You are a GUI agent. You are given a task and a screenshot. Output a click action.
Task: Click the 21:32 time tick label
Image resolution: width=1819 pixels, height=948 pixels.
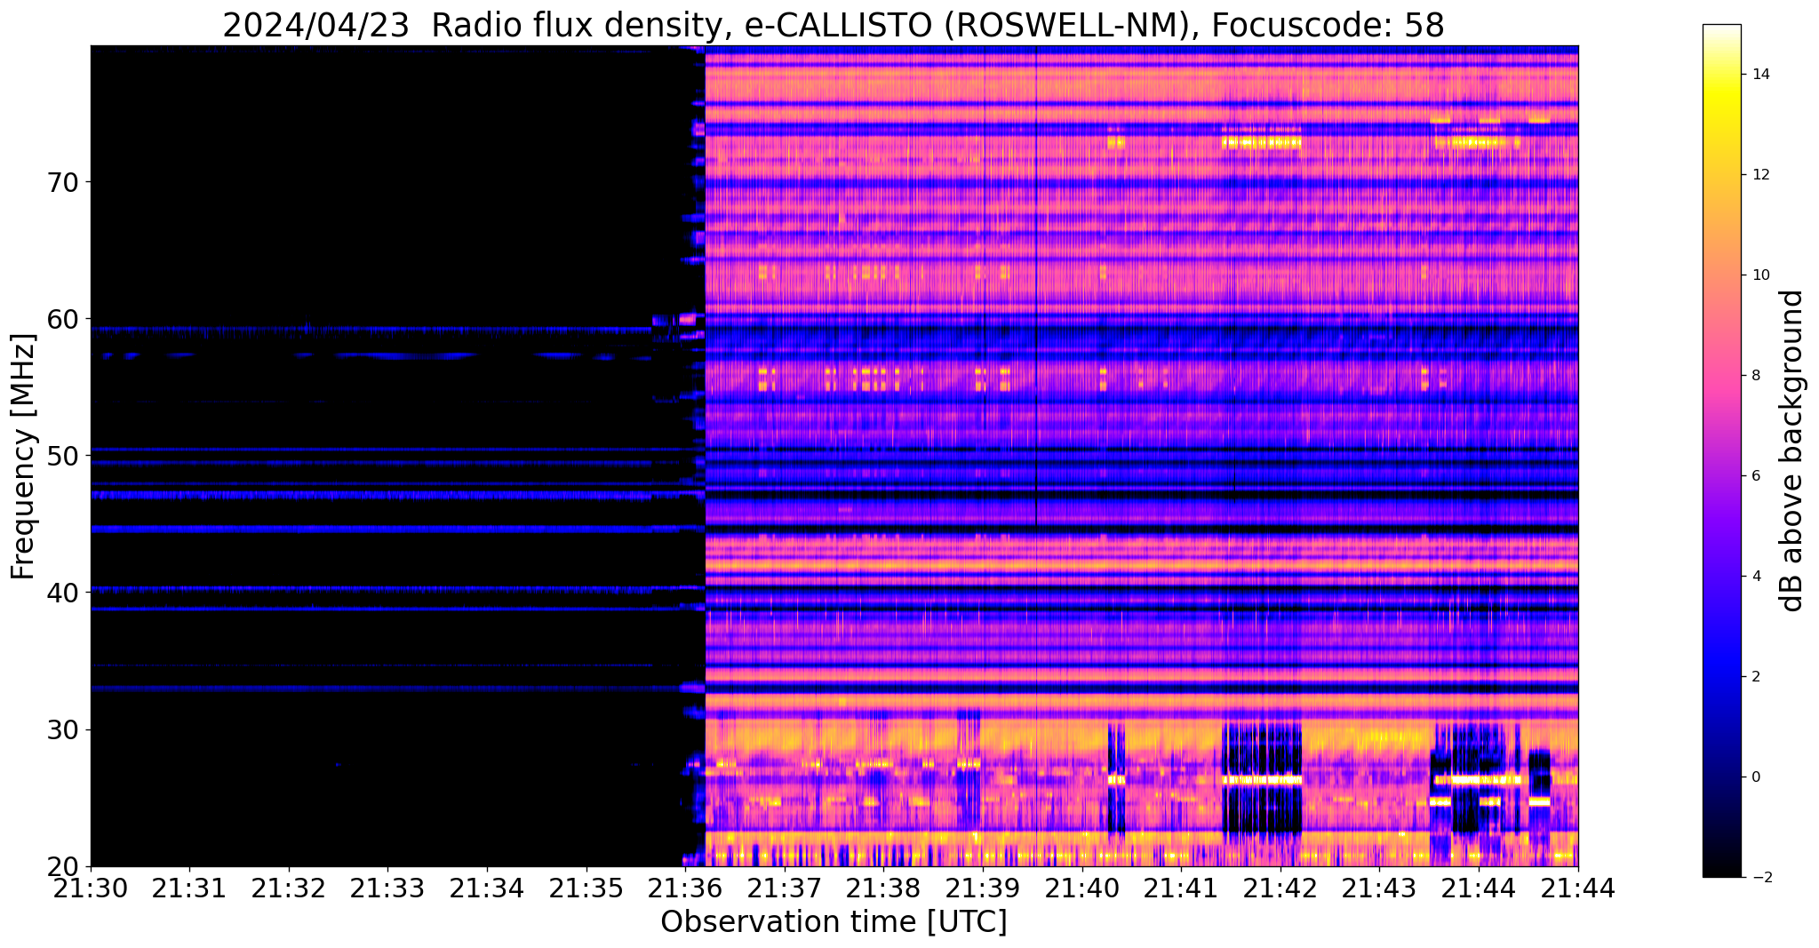tap(289, 887)
